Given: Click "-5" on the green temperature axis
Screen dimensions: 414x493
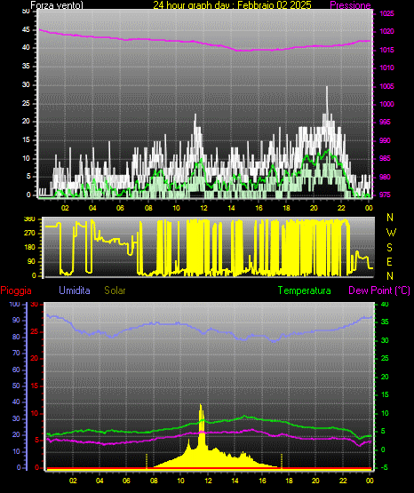Looking at the screenshot, I should point(384,467).
